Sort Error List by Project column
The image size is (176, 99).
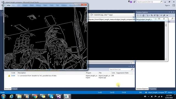point(89,73)
